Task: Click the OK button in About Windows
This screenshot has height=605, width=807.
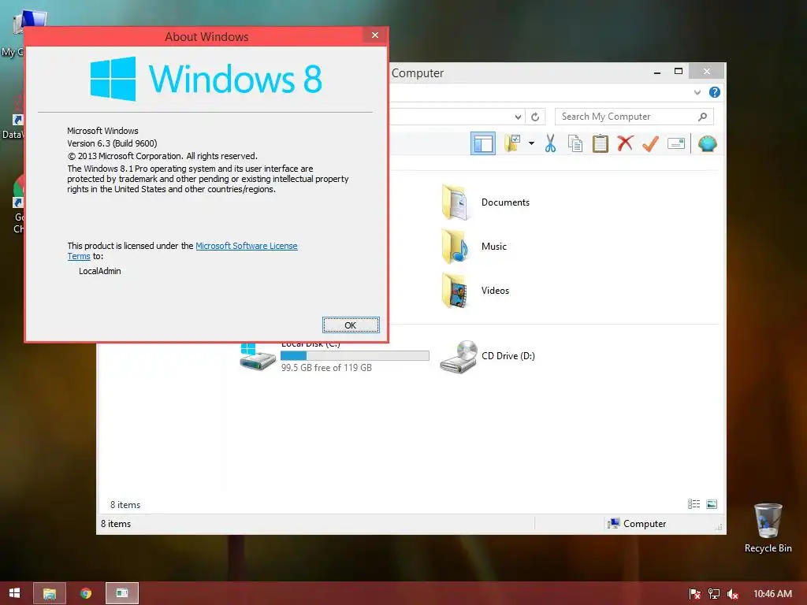Action: coord(351,325)
